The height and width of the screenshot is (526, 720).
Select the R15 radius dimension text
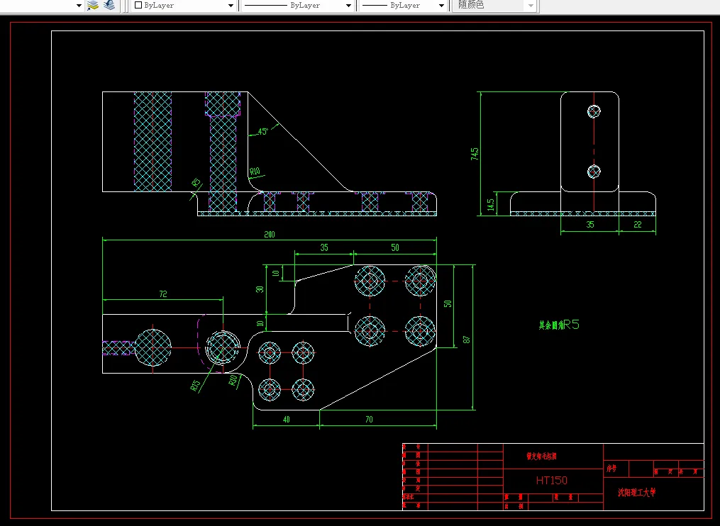pyautogui.click(x=196, y=386)
